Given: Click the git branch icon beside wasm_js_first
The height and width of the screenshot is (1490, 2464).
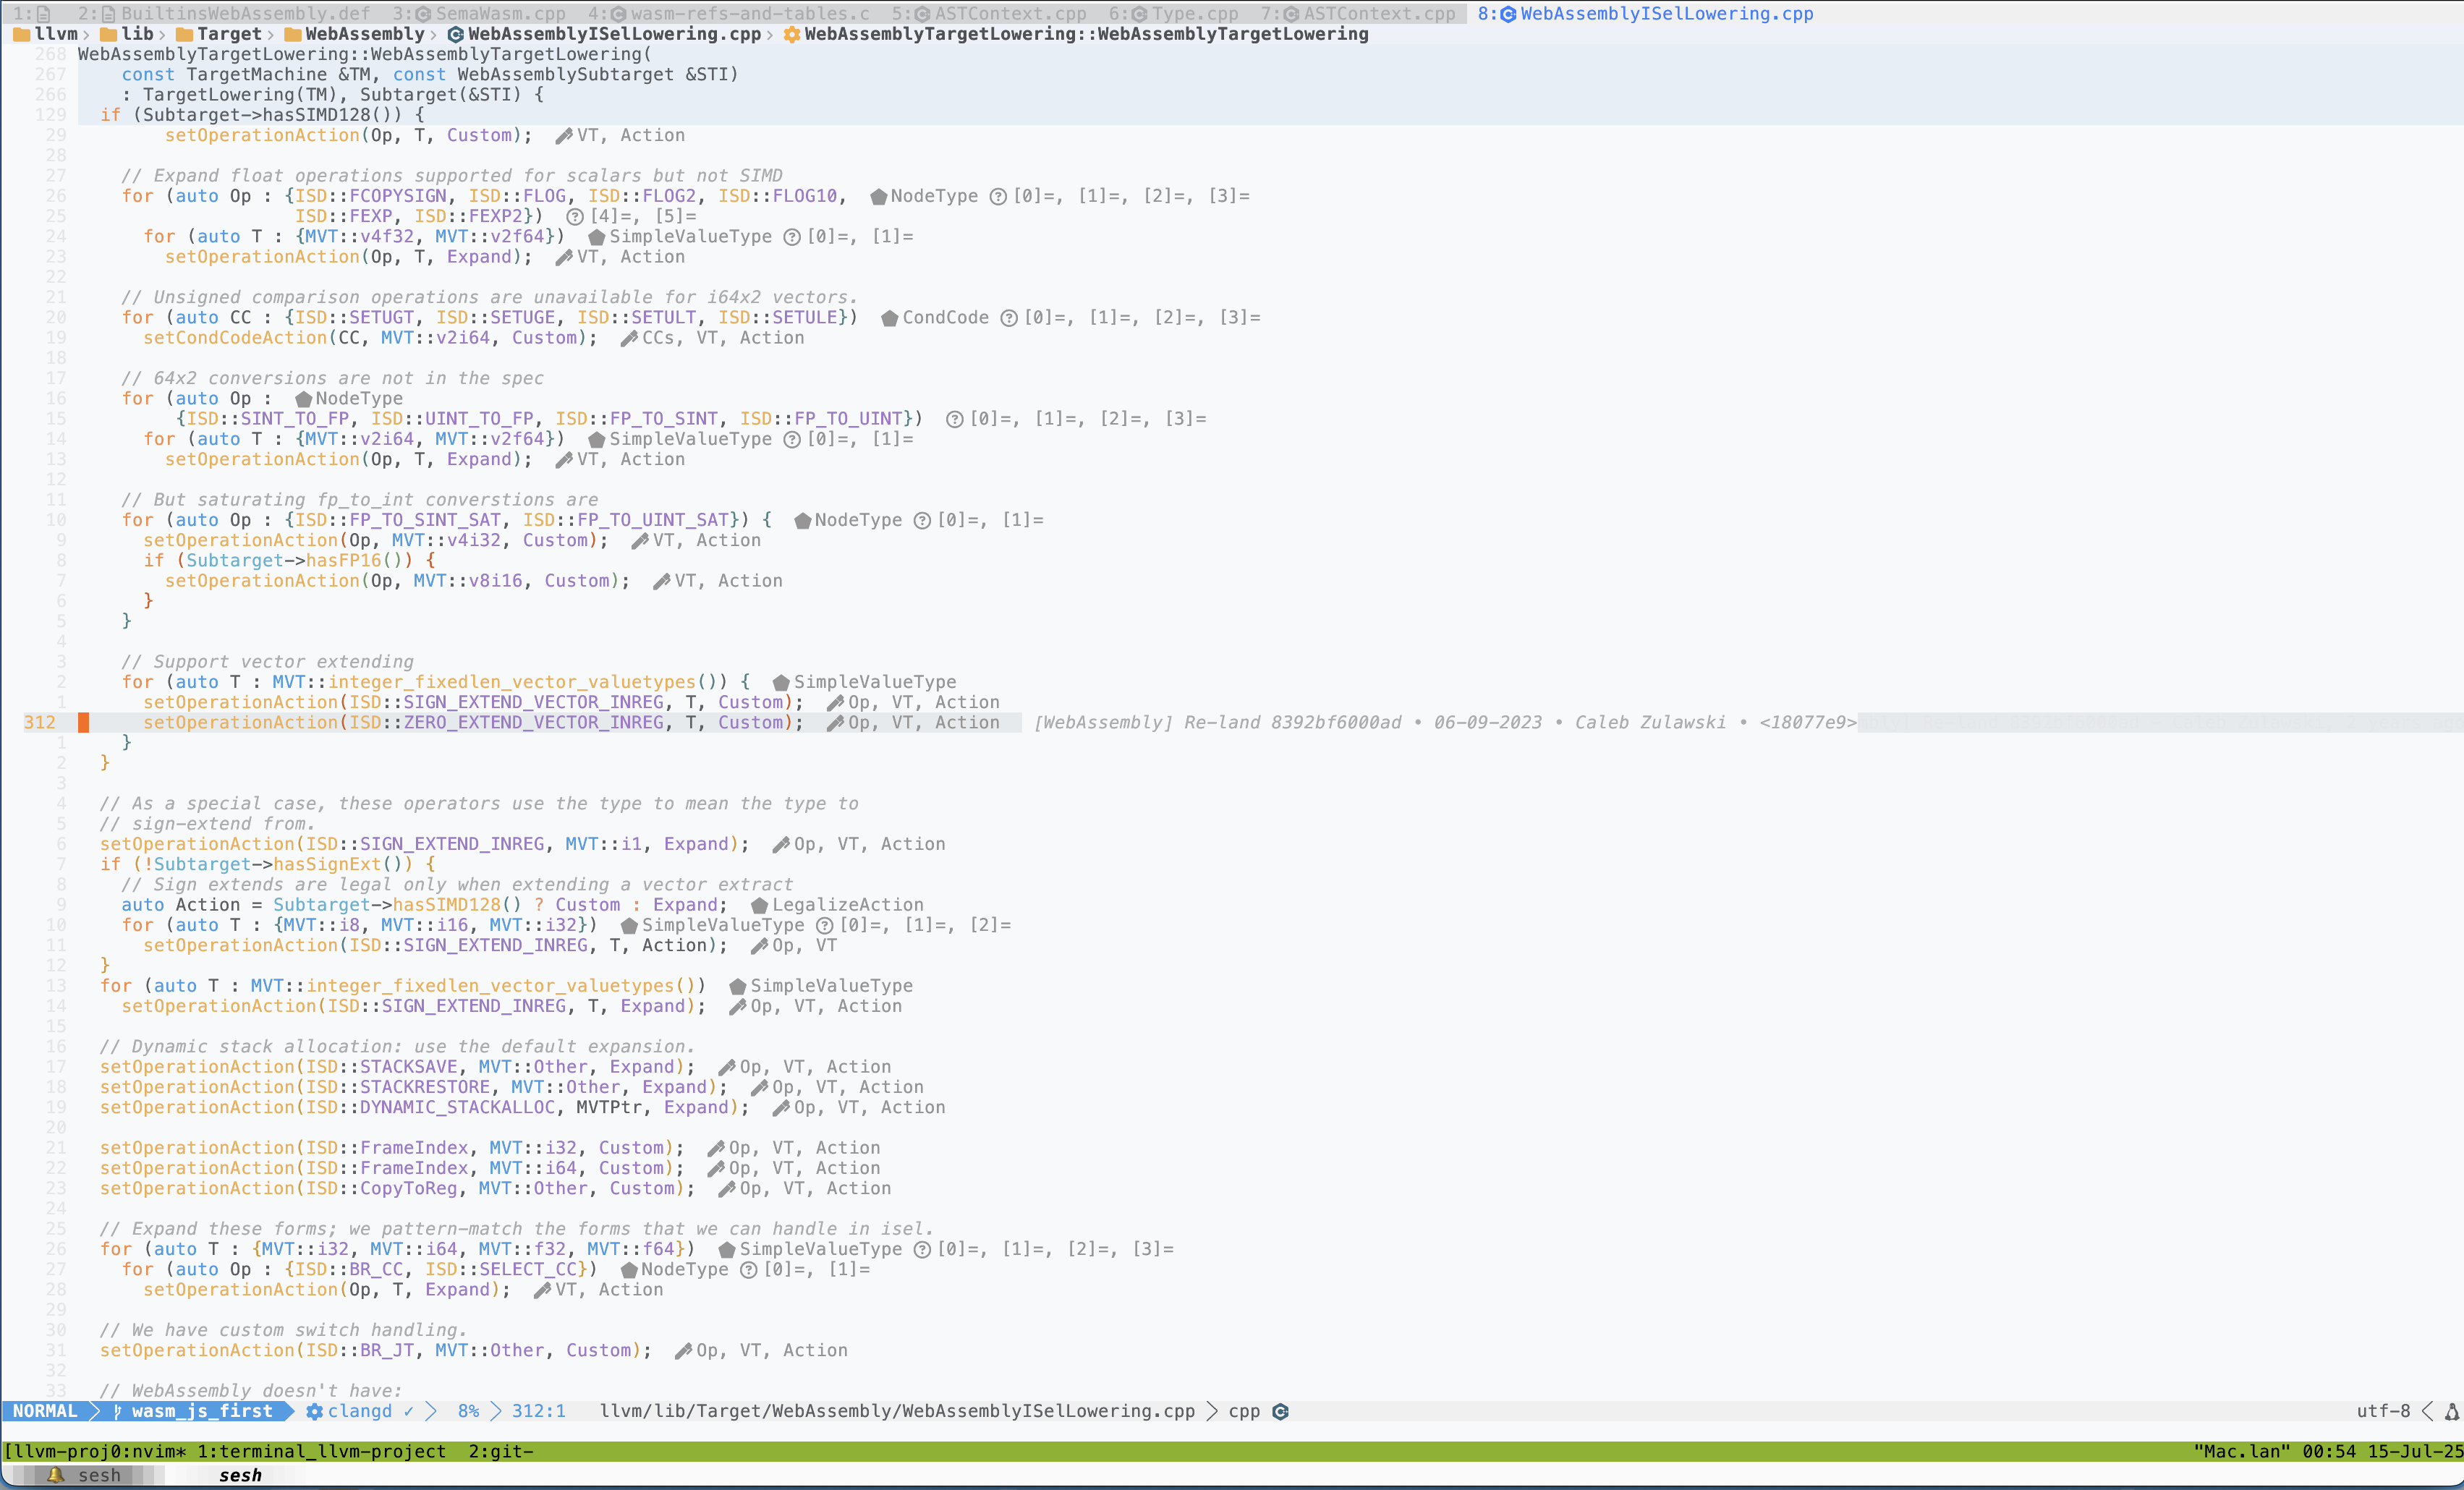Looking at the screenshot, I should [x=118, y=1411].
